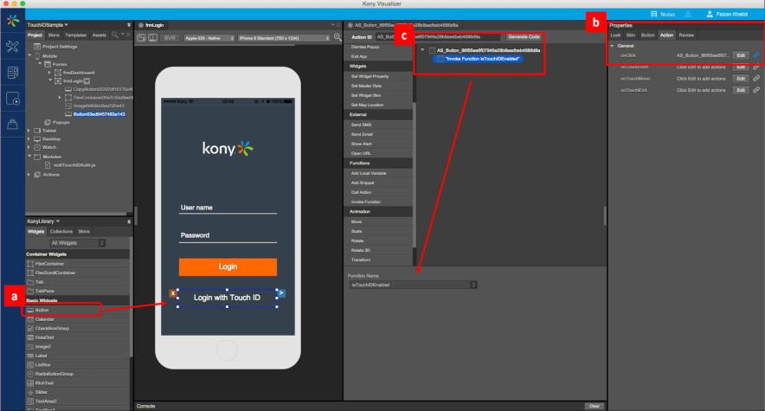Switch to the Collections tab in library
The image size is (765, 411).
click(61, 231)
